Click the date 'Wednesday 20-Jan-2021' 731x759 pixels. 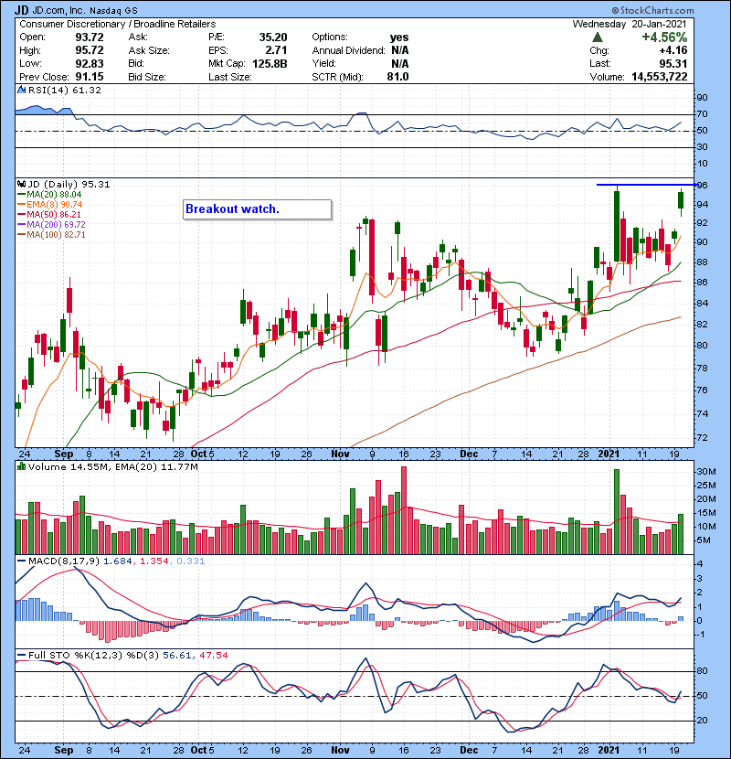pos(630,24)
